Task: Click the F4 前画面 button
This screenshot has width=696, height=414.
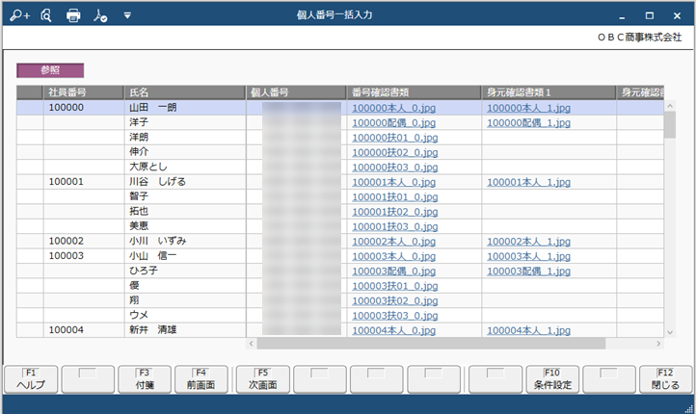Action: (201, 379)
